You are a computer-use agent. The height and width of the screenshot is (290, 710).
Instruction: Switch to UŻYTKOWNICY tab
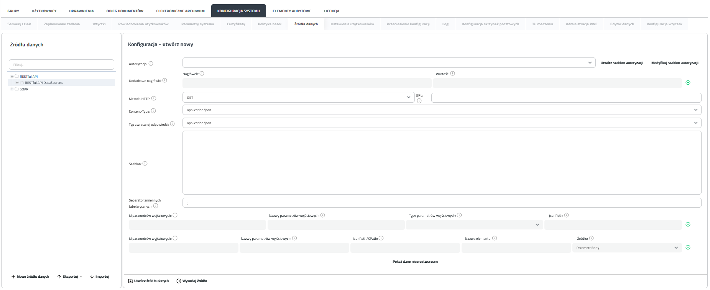(x=44, y=11)
